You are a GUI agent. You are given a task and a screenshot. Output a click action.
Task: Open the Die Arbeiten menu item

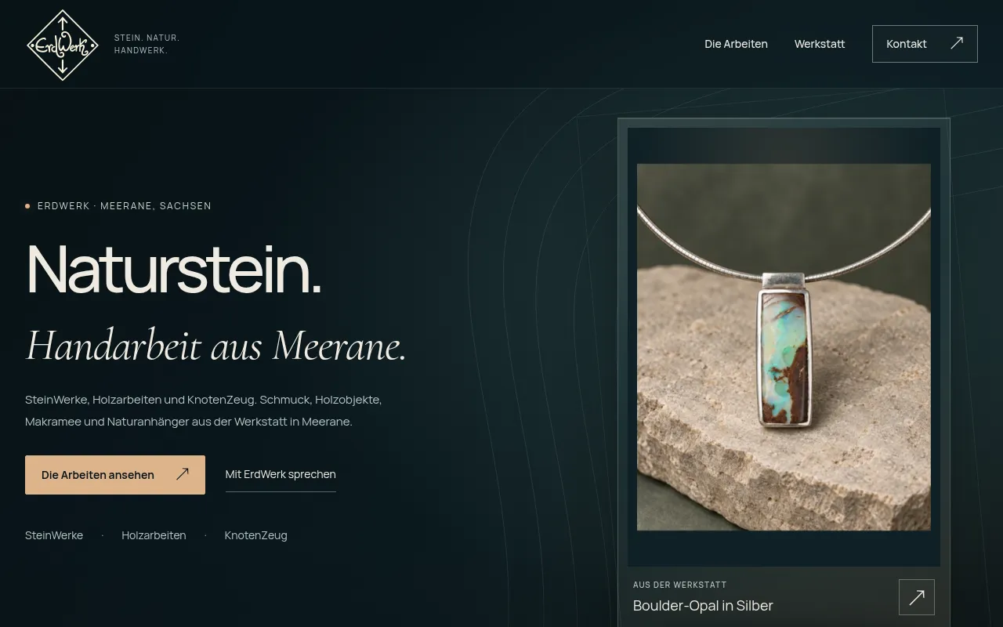(736, 44)
